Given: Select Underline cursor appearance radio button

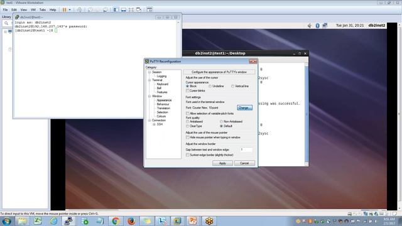Looking at the screenshot, I should click(210, 87).
